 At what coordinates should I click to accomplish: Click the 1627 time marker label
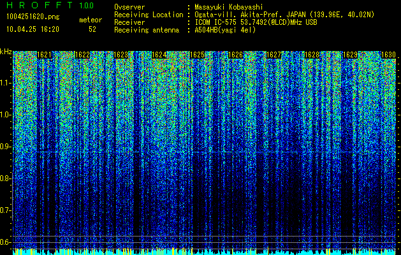coord(273,55)
